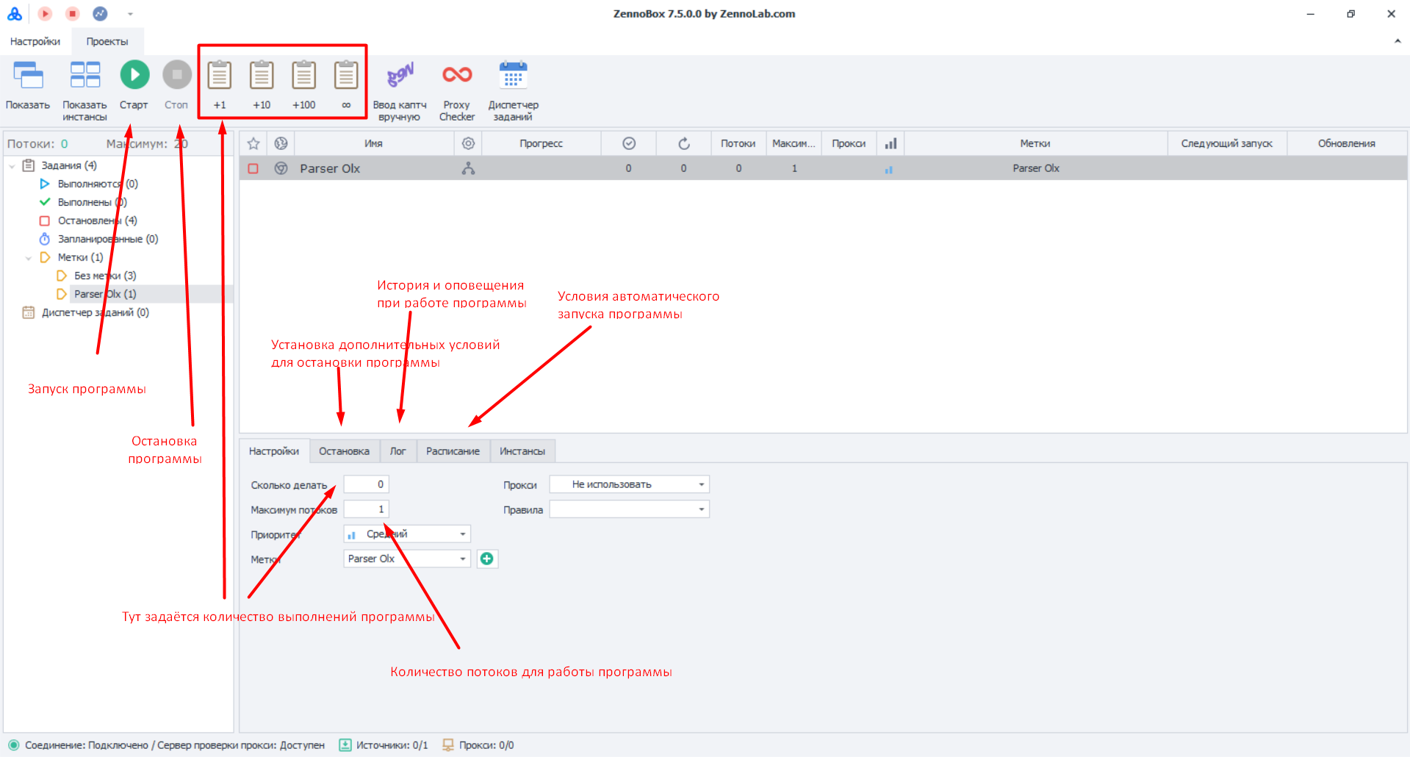Viewport: 1410px width, 757px height.
Task: Select Parser Olx (1) in the tree
Action: 105,294
